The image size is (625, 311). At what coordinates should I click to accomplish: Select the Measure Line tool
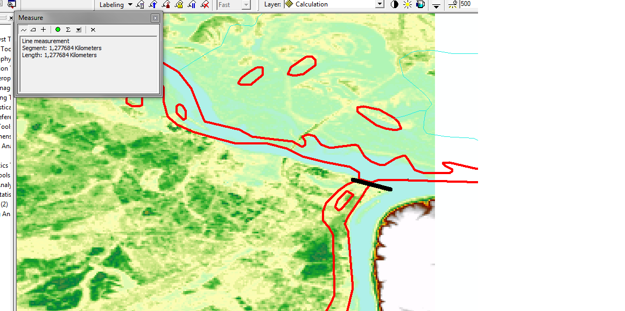(x=24, y=30)
